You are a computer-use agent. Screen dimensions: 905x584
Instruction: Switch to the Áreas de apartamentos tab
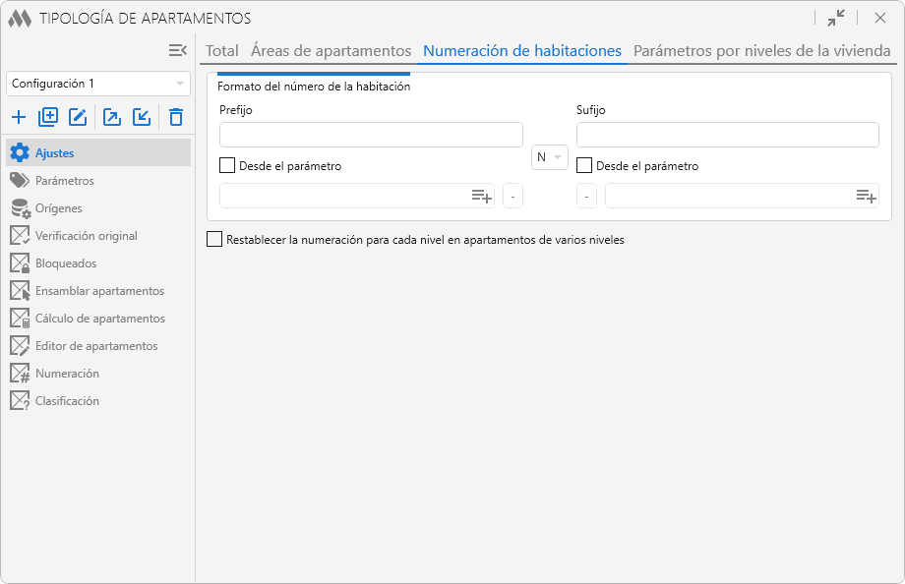[x=331, y=51]
